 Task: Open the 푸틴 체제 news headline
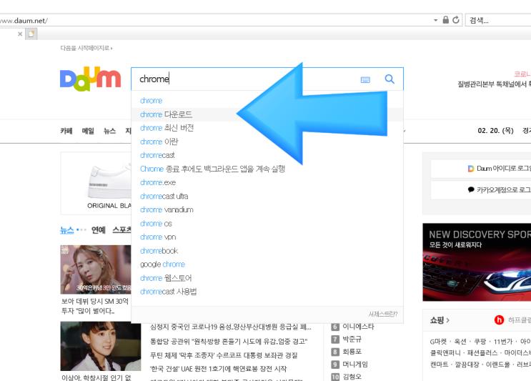[224, 355]
